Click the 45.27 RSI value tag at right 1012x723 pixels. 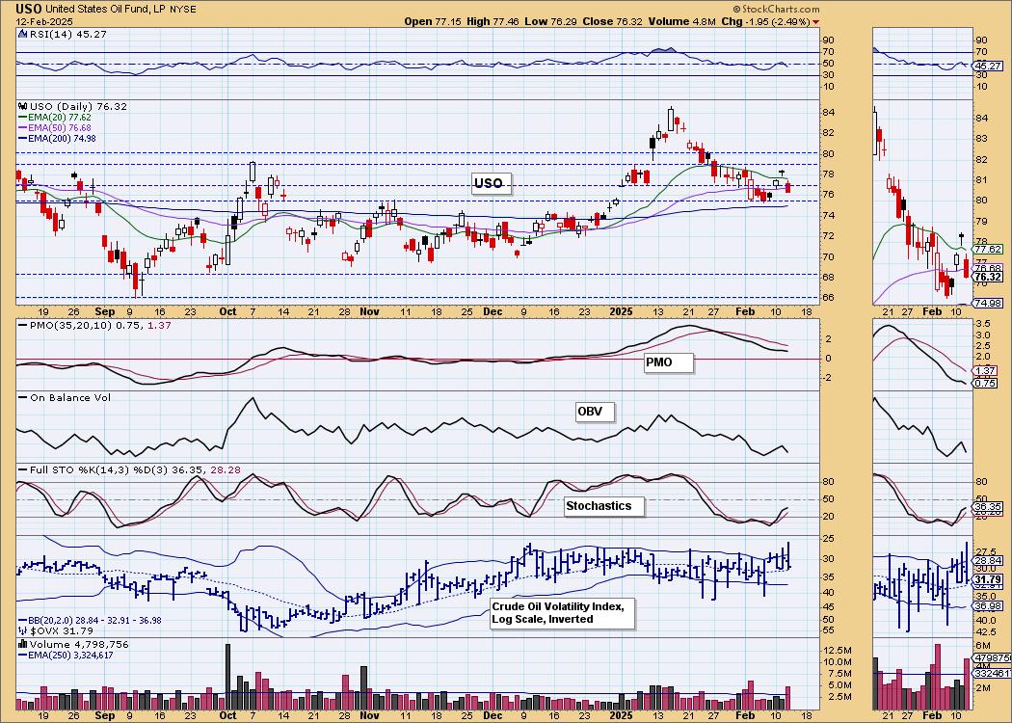tap(989, 66)
